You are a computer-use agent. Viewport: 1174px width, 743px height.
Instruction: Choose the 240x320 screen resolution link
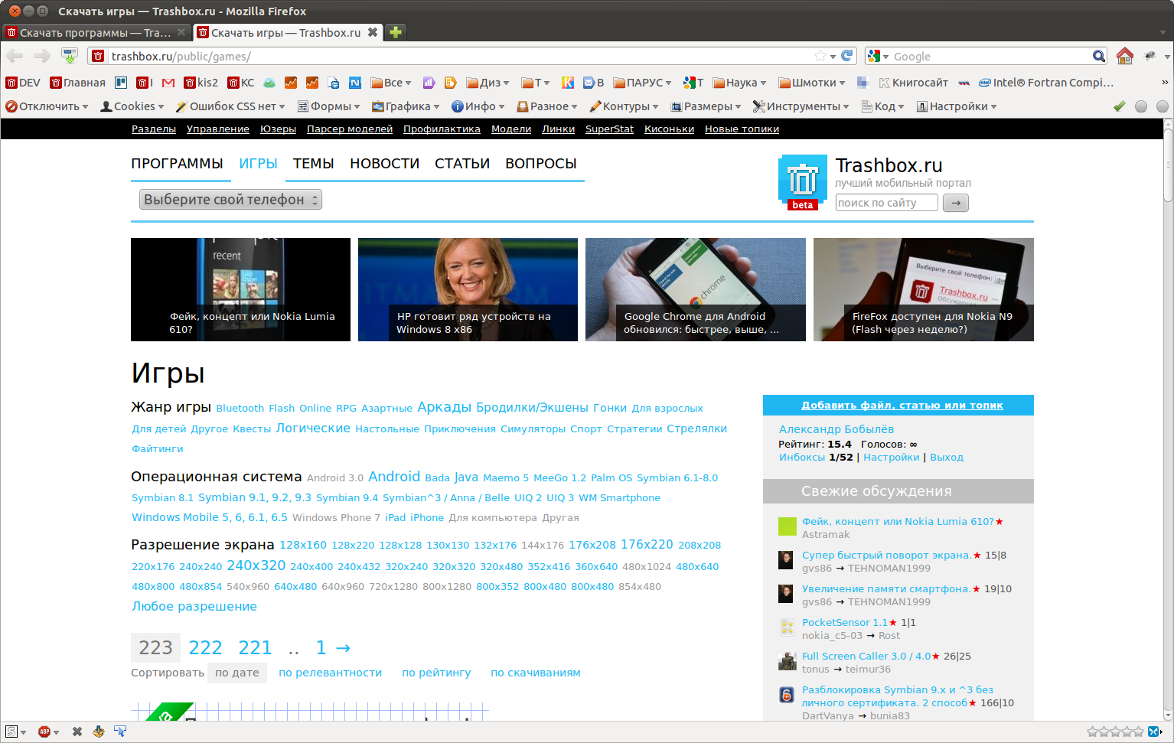pos(256,565)
